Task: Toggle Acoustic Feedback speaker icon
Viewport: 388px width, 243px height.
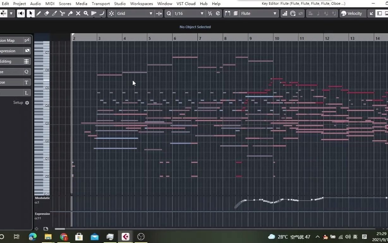Action: (x=21, y=13)
